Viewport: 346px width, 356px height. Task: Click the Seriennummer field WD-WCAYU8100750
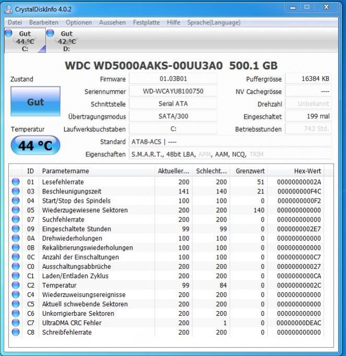(173, 91)
